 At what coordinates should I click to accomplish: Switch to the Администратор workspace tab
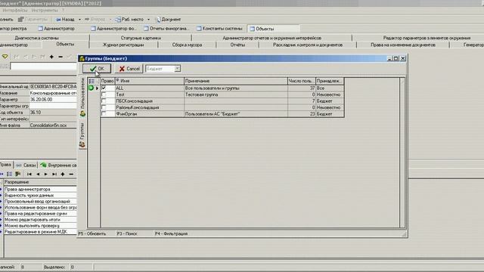(x=57, y=29)
